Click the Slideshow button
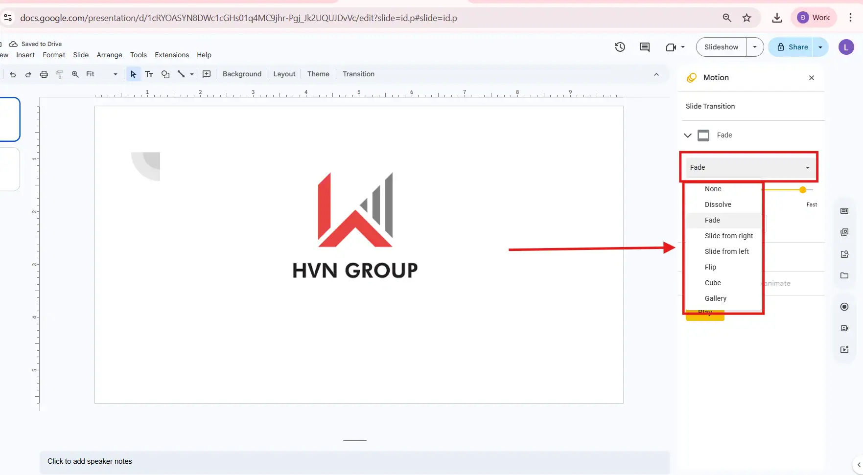863x475 pixels. click(721, 47)
